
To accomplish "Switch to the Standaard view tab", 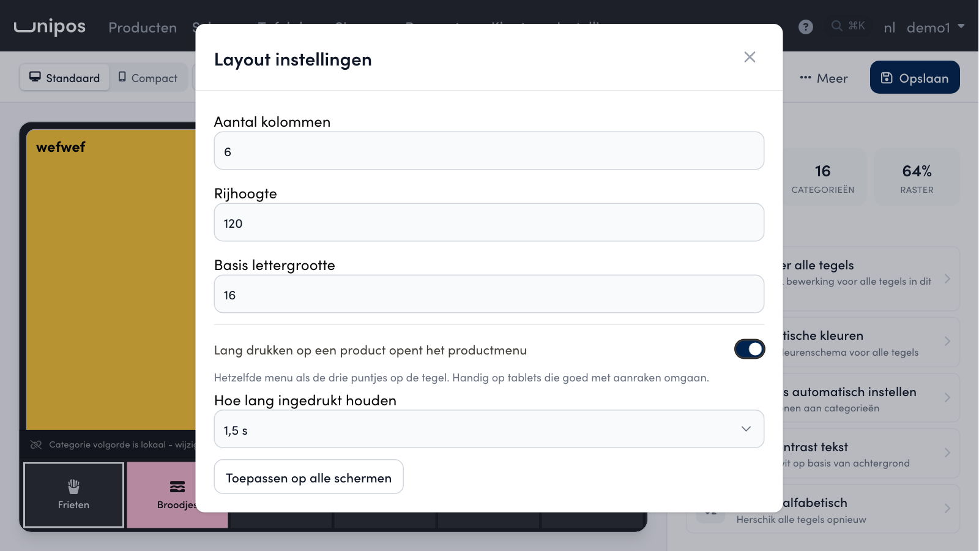I will point(65,78).
